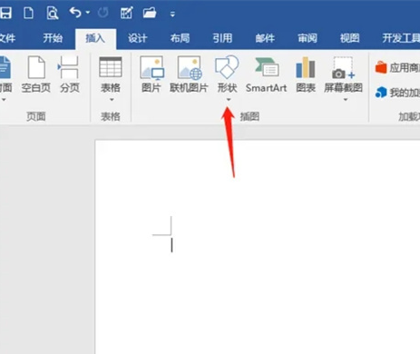Open a file via the folder icon
This screenshot has height=354, width=420.
click(150, 13)
